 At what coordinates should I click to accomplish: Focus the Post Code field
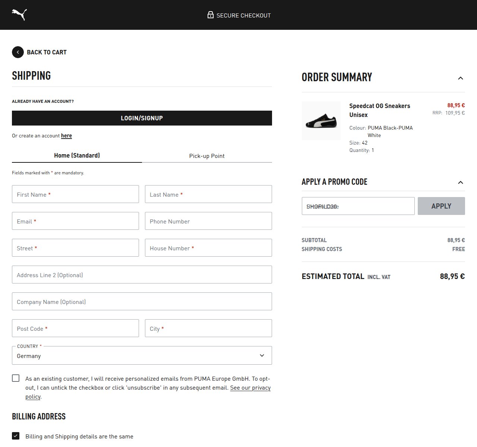click(75, 328)
